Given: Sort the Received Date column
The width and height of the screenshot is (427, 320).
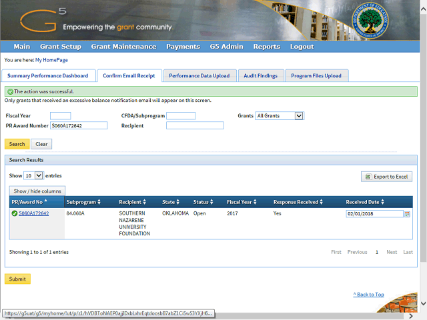Looking at the screenshot, I should click(382, 202).
